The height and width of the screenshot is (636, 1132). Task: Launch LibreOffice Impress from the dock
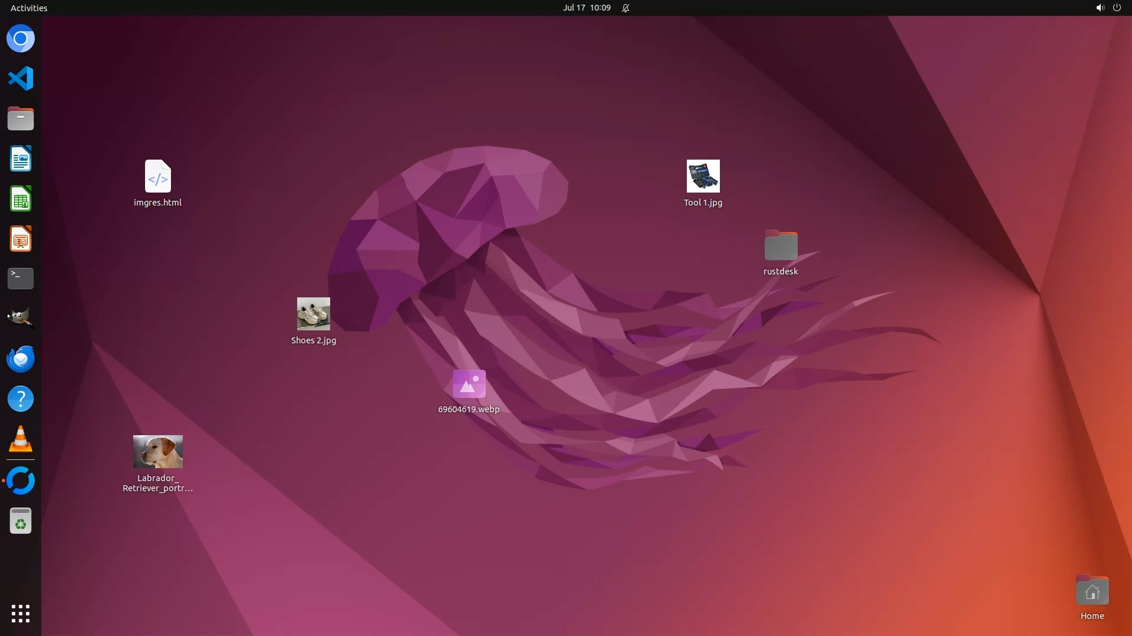click(21, 238)
